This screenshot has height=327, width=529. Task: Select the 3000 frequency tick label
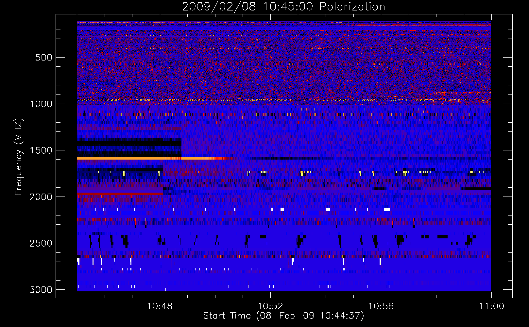[x=41, y=290]
